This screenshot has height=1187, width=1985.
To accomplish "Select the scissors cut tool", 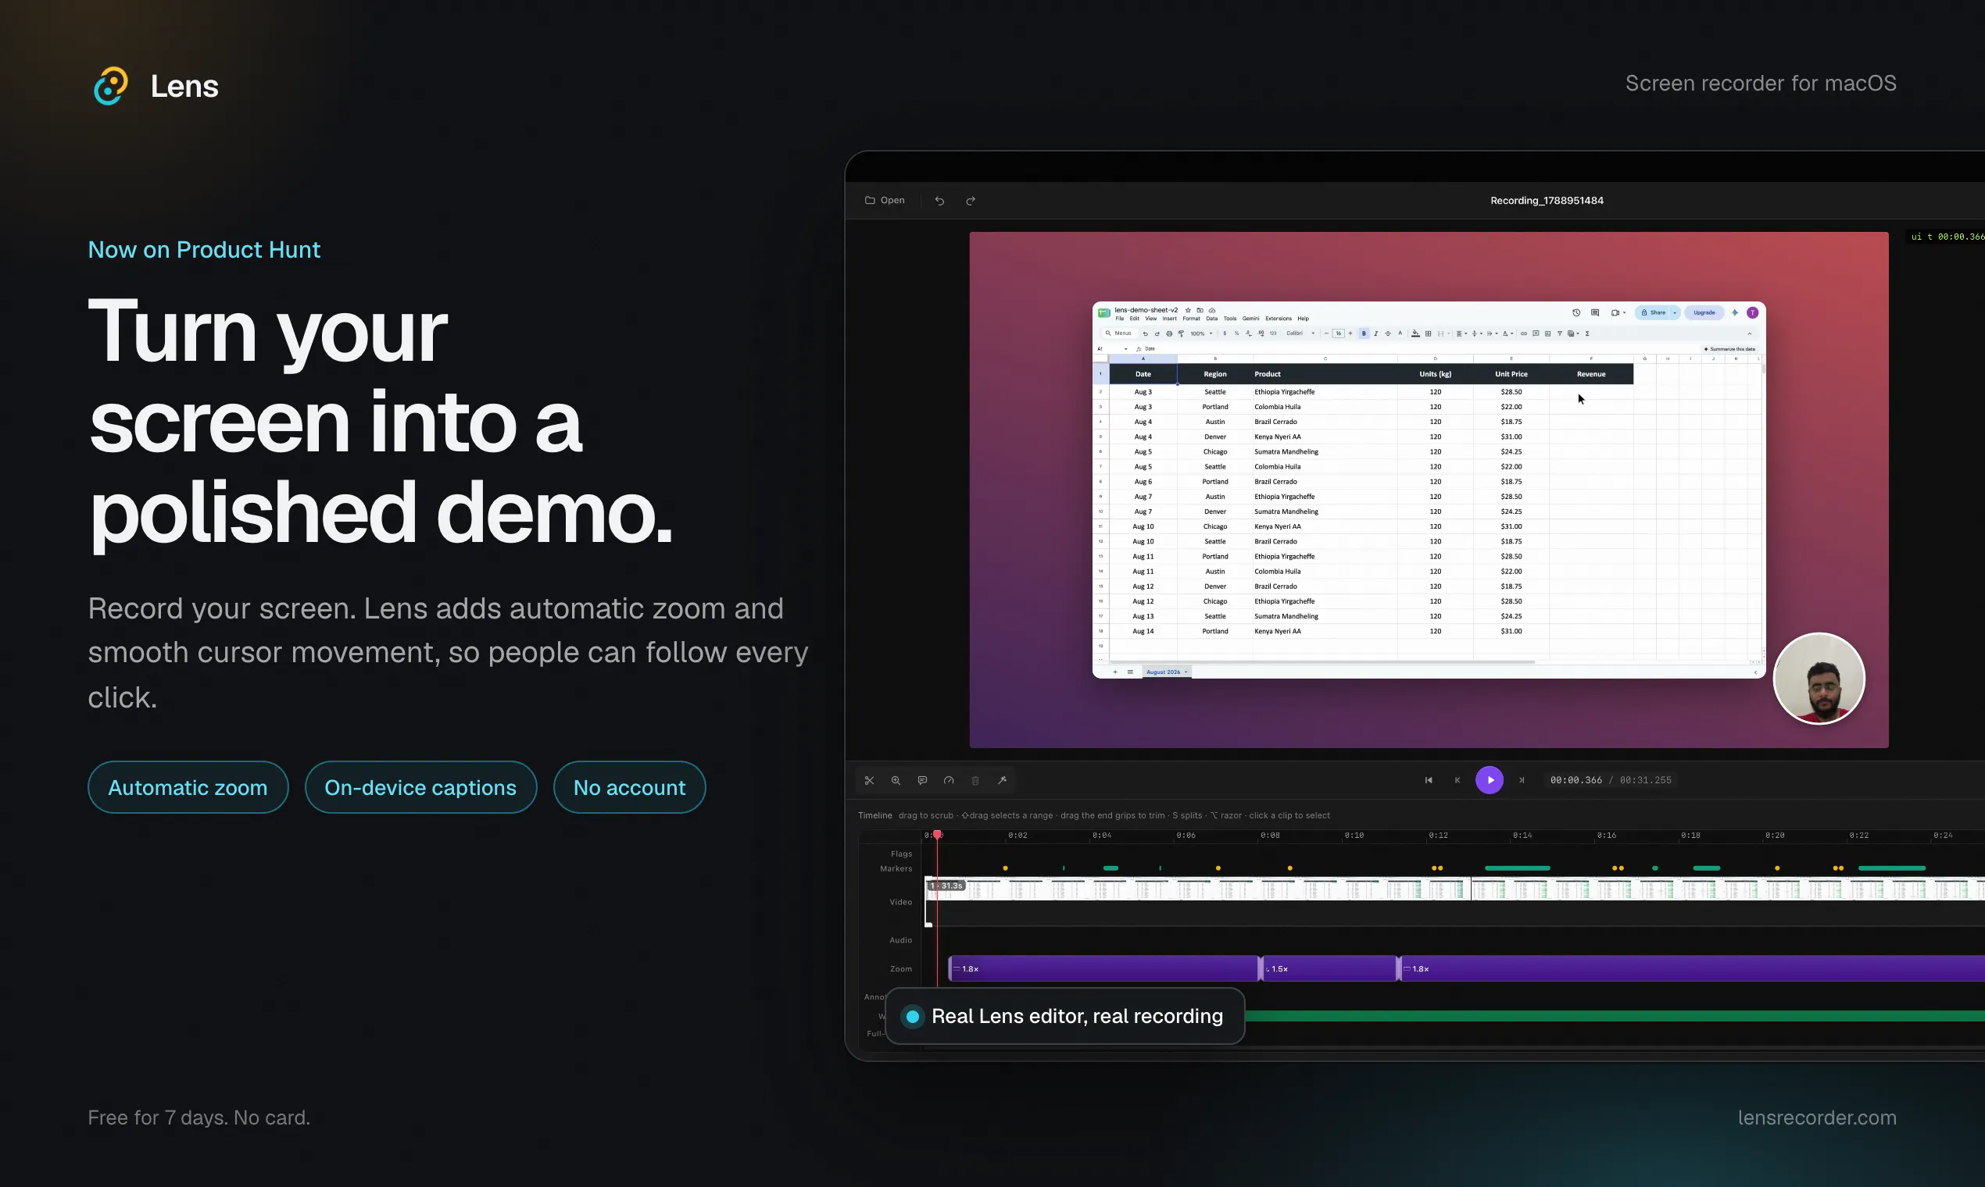I will tap(869, 780).
